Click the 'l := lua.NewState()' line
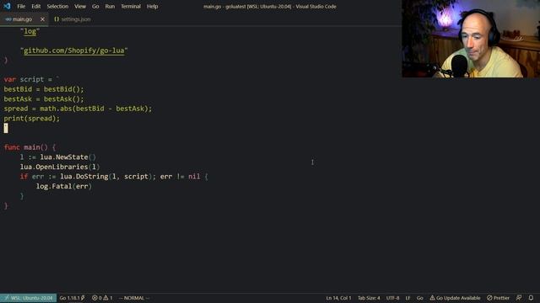Image resolution: width=540 pixels, height=303 pixels. (x=58, y=157)
